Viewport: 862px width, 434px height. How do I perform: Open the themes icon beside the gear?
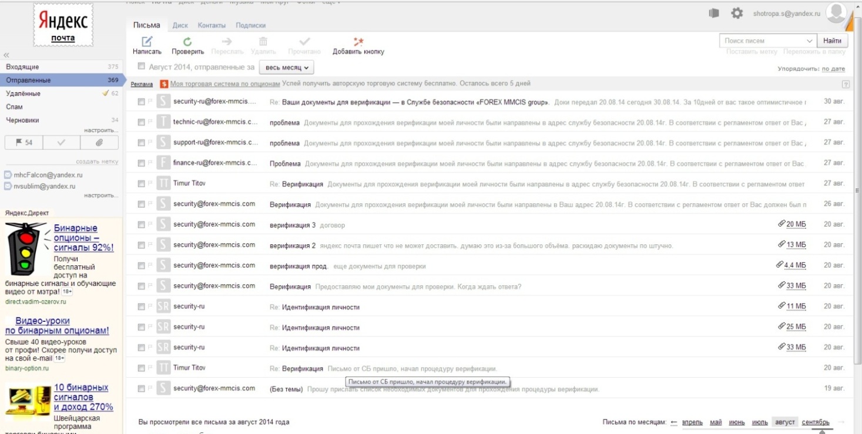(715, 13)
